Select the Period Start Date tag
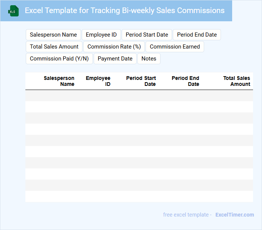262x230 pixels. click(147, 35)
